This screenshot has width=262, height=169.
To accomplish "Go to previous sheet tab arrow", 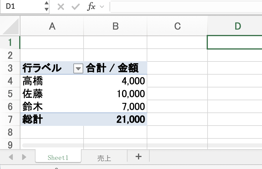I will tap(11, 157).
